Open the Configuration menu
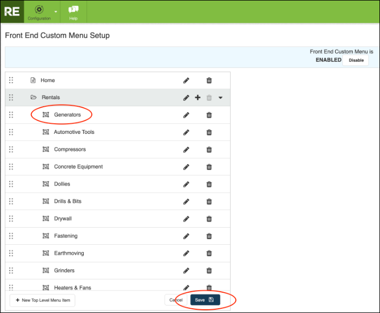The height and width of the screenshot is (313, 380). (x=39, y=12)
